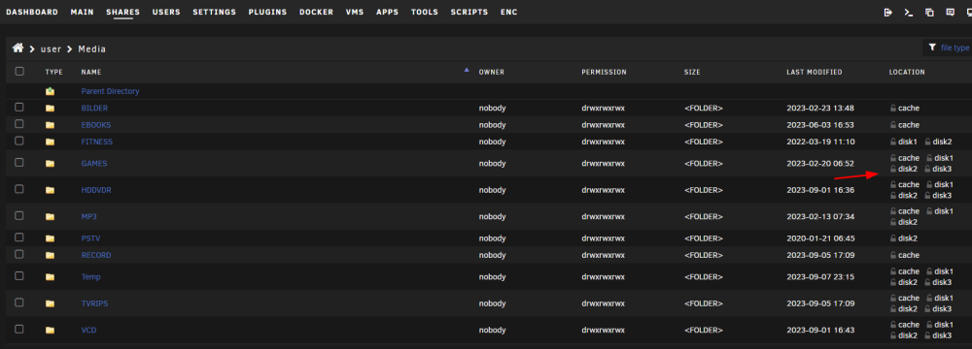This screenshot has height=349, width=972.
Task: Check the MP3 folder checkbox
Action: tap(19, 215)
